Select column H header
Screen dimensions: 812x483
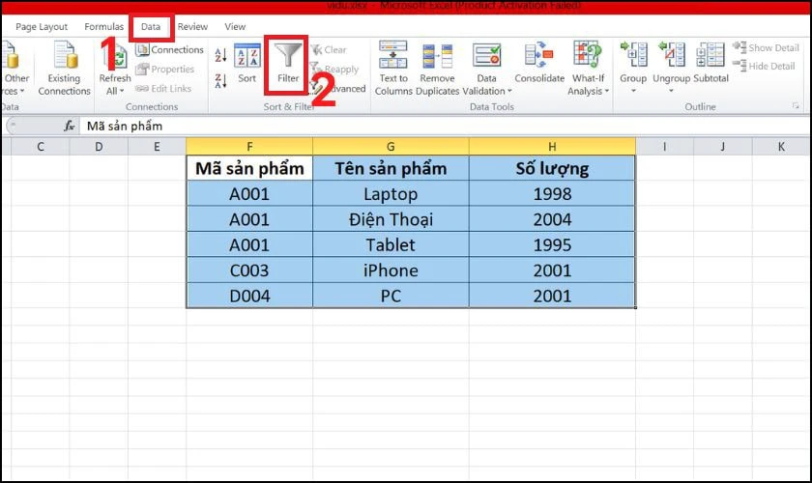click(552, 147)
